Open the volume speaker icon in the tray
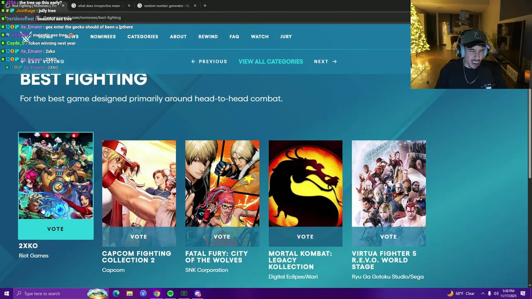The image size is (532, 299). pos(496,294)
